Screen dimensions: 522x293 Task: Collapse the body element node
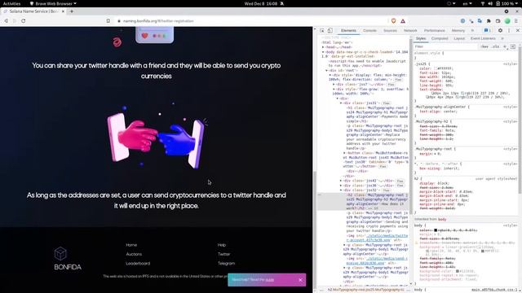(x=323, y=52)
